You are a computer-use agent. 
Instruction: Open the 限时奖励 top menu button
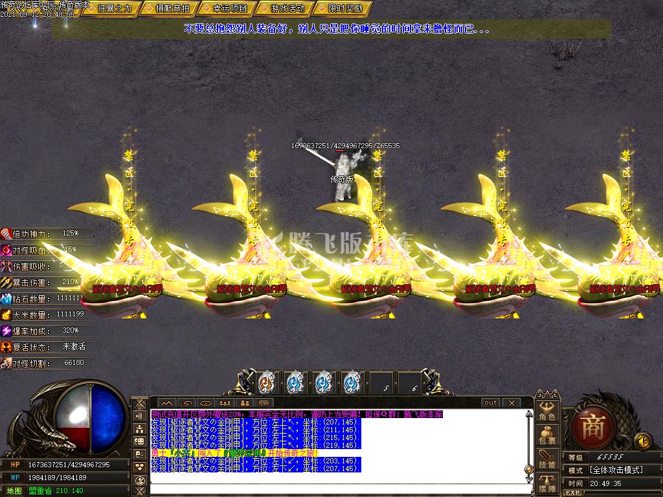[x=343, y=8]
